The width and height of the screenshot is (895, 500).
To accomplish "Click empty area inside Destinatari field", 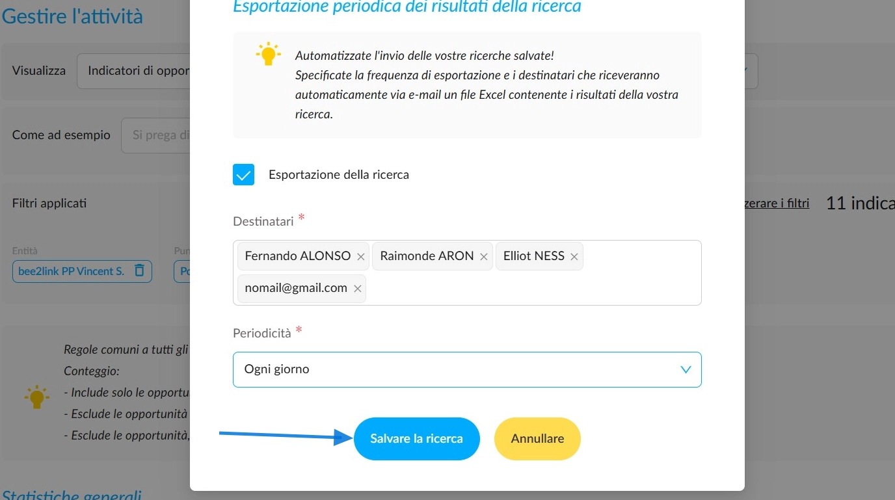I will pos(533,289).
